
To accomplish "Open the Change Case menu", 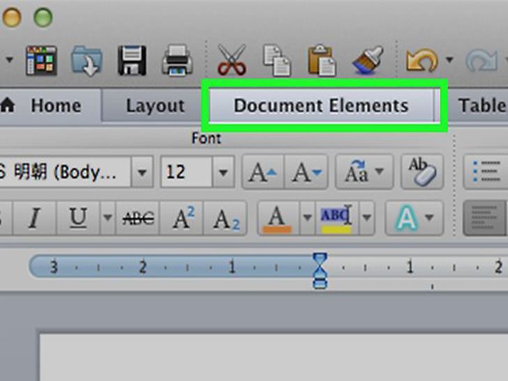I will point(364,172).
